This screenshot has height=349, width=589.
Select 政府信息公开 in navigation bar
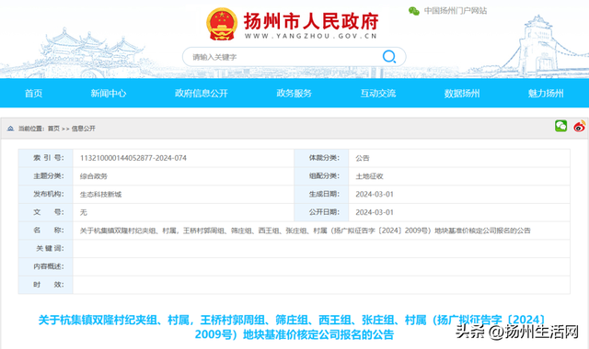click(202, 94)
